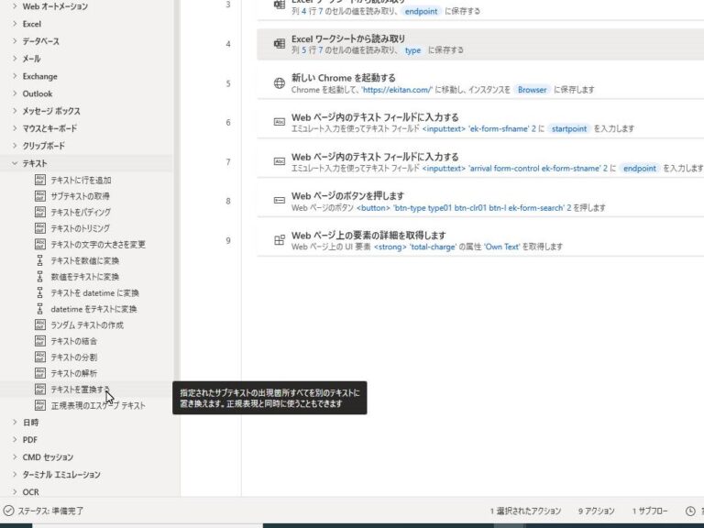Screen dimensions: 704x528
Task: Expand the ターミナル エミュレーション group
Action: [x=15, y=474]
